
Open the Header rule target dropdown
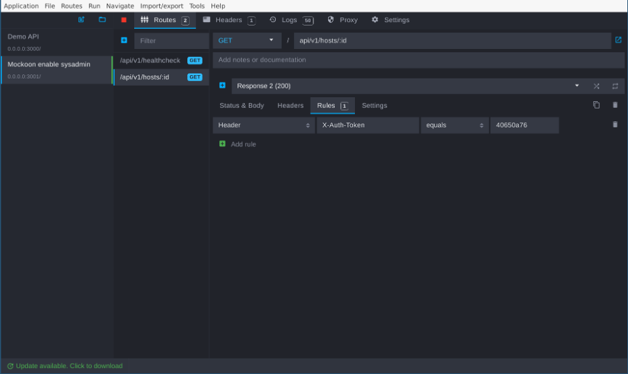point(264,125)
